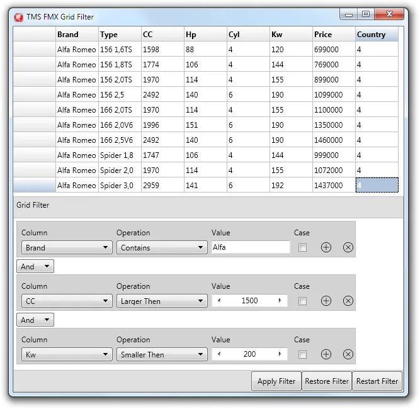Expand the Contains operation dropdown
Viewport: 420px width, 409px height.
[162, 247]
